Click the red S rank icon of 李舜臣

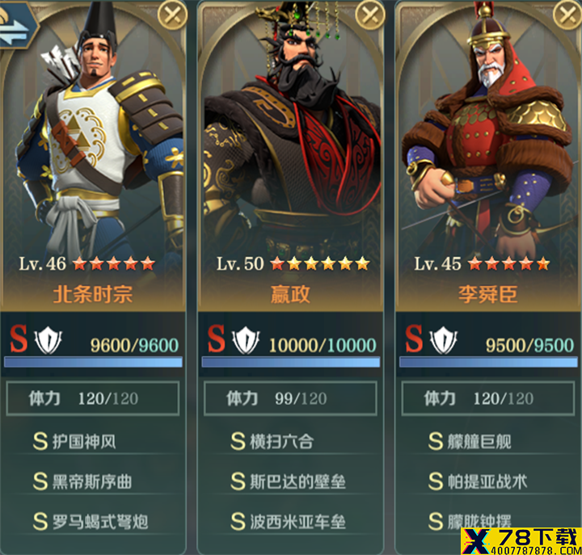(414, 338)
